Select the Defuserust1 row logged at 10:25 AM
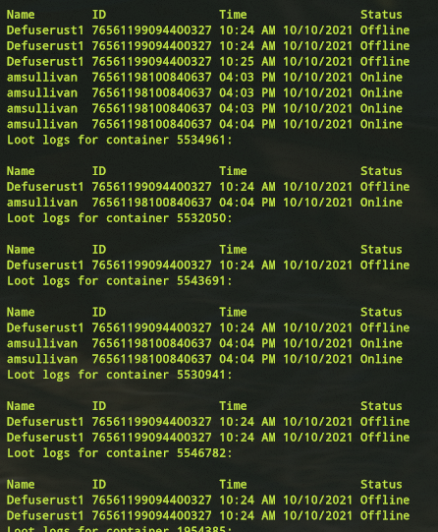Screen dimensions: 438x532 (208, 61)
